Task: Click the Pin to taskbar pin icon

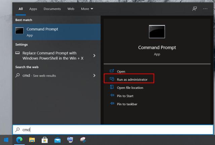Action: (112, 103)
